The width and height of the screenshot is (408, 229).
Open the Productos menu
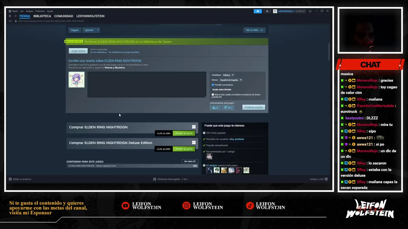pos(40,11)
